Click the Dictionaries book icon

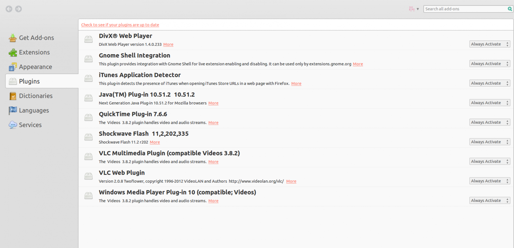tap(13, 96)
